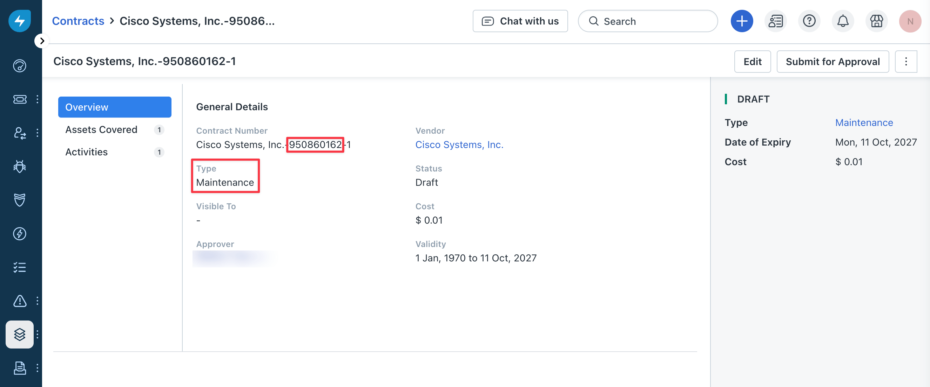Click the Edit button
Viewport: 930px width, 387px height.
[x=752, y=62]
